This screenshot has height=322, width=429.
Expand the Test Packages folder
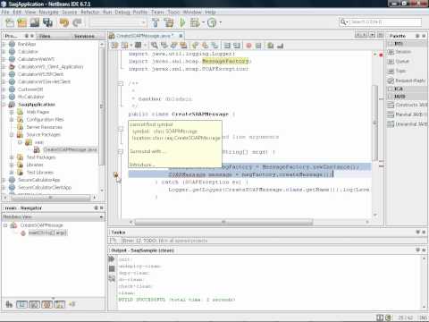(x=12, y=157)
